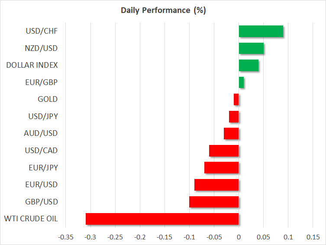Click the -0.35 axis tick label

click(x=66, y=237)
